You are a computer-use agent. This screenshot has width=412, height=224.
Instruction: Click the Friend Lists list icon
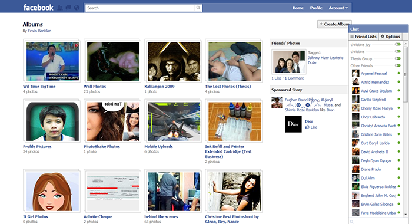(352, 37)
